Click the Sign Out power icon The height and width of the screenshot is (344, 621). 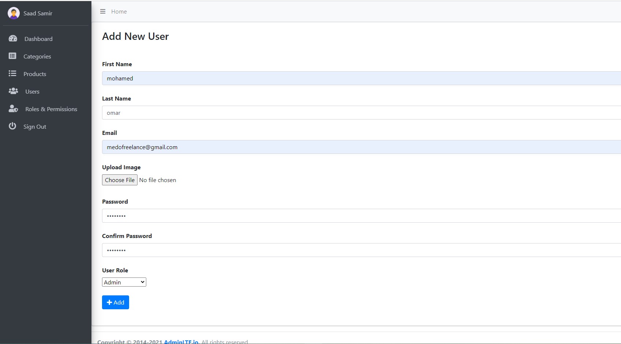click(x=12, y=126)
